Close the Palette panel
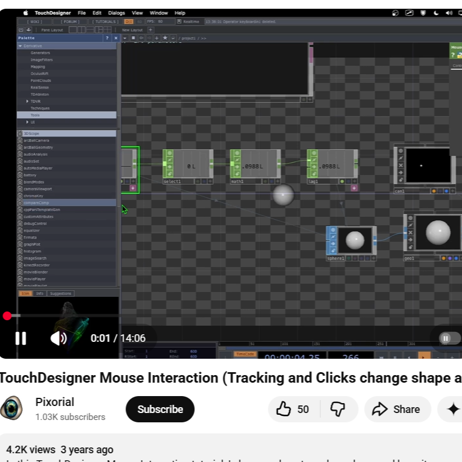 (x=116, y=38)
